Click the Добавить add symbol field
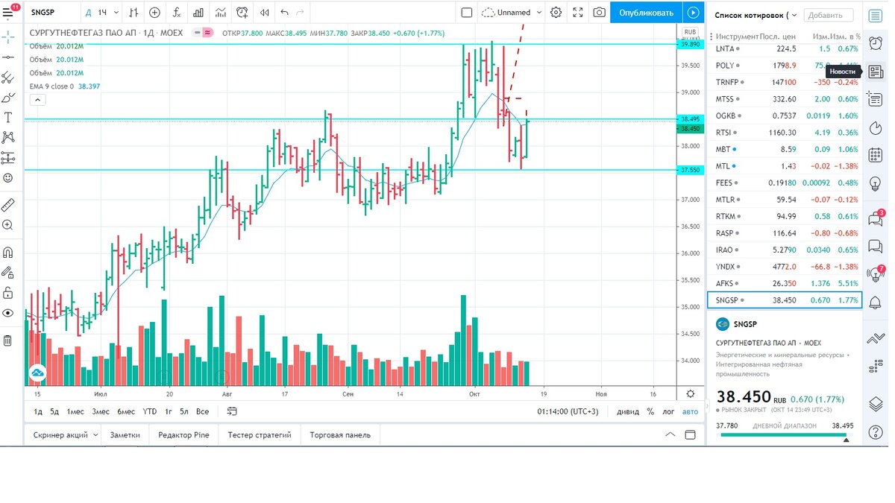The image size is (895, 503). click(828, 15)
